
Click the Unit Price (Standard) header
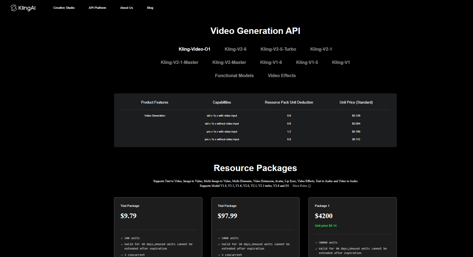coord(356,102)
